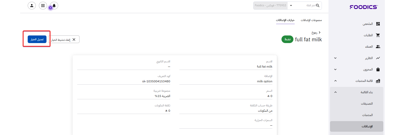Open the Foodics branch dropdown
Screen dimensions: 393x135
(291, 6)
